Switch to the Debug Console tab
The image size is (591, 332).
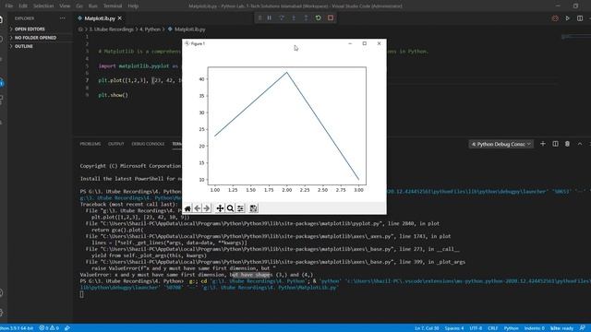point(148,144)
